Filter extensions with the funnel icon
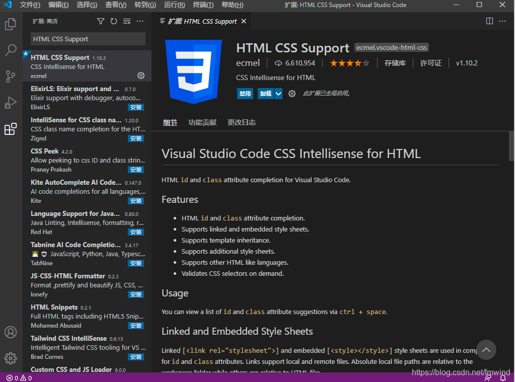The image size is (515, 382). (x=101, y=21)
